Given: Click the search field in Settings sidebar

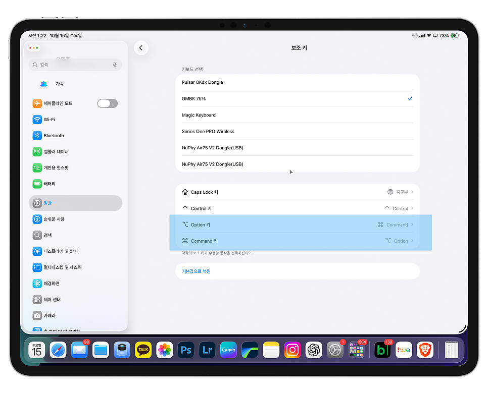Looking at the screenshot, I should point(75,65).
